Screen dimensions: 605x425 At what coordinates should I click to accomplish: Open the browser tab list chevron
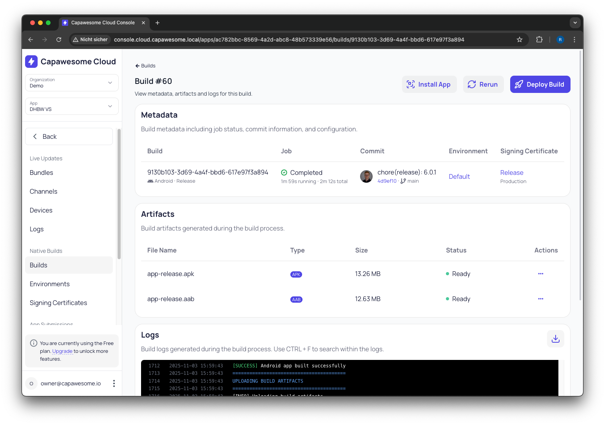575,23
